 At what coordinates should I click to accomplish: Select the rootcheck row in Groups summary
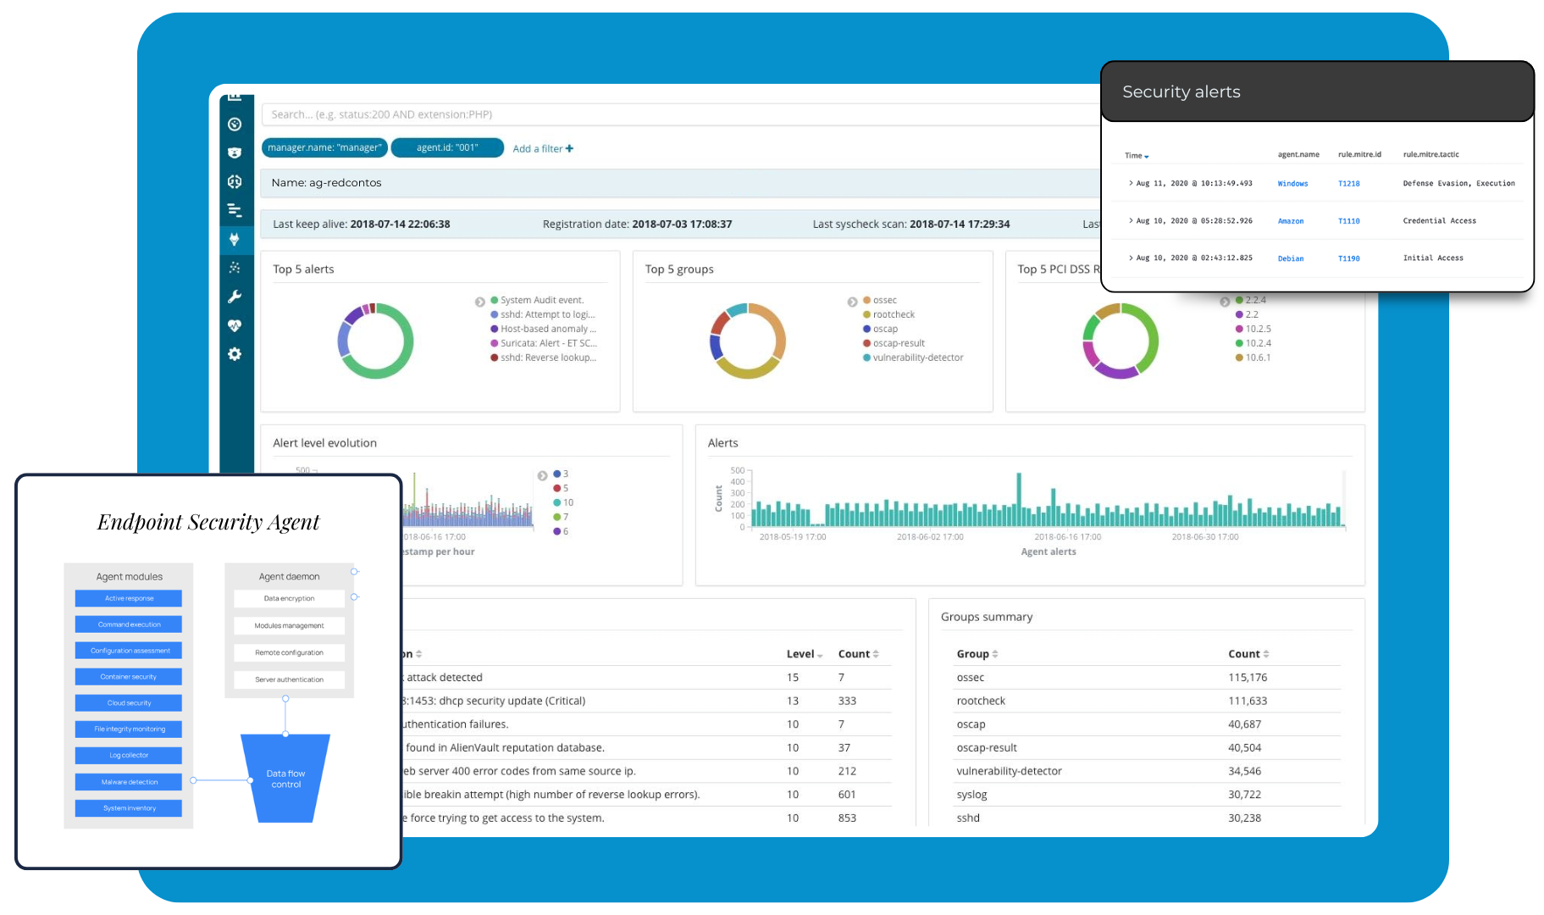click(1147, 701)
